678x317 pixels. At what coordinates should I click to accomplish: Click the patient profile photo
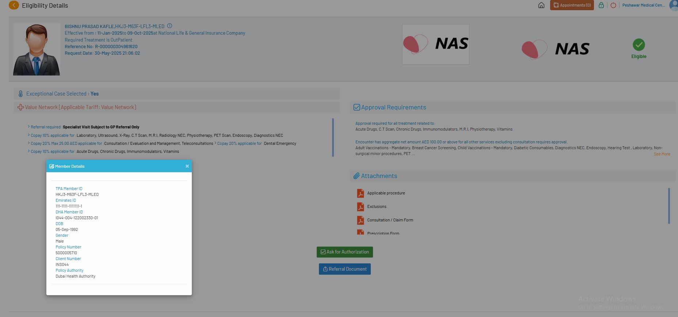tap(37, 49)
